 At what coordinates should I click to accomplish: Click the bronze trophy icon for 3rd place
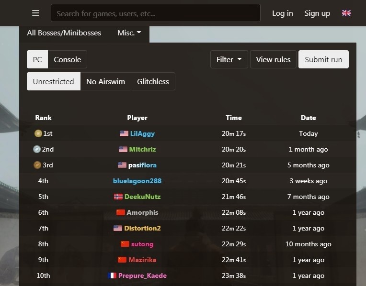(x=37, y=165)
